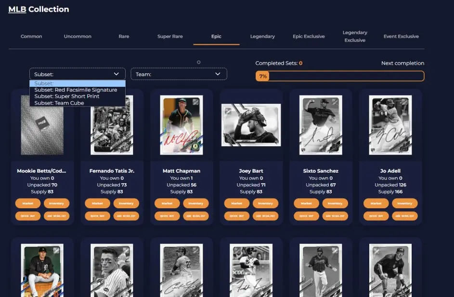Image resolution: width=454 pixels, height=297 pixels.
Task: Click Inventory button for Mookie Betts card
Action: click(x=56, y=203)
